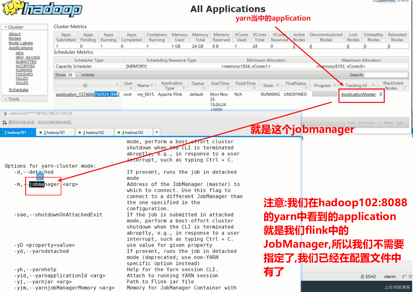Focus the applications Search field
Image resolution: width=413 pixels, height=292 pixels.
coord(386,75)
